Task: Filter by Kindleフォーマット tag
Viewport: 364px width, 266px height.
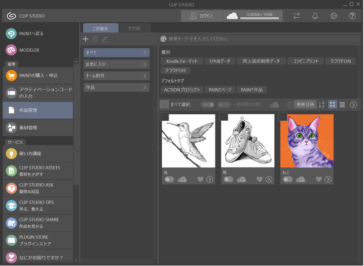Action: pos(182,61)
